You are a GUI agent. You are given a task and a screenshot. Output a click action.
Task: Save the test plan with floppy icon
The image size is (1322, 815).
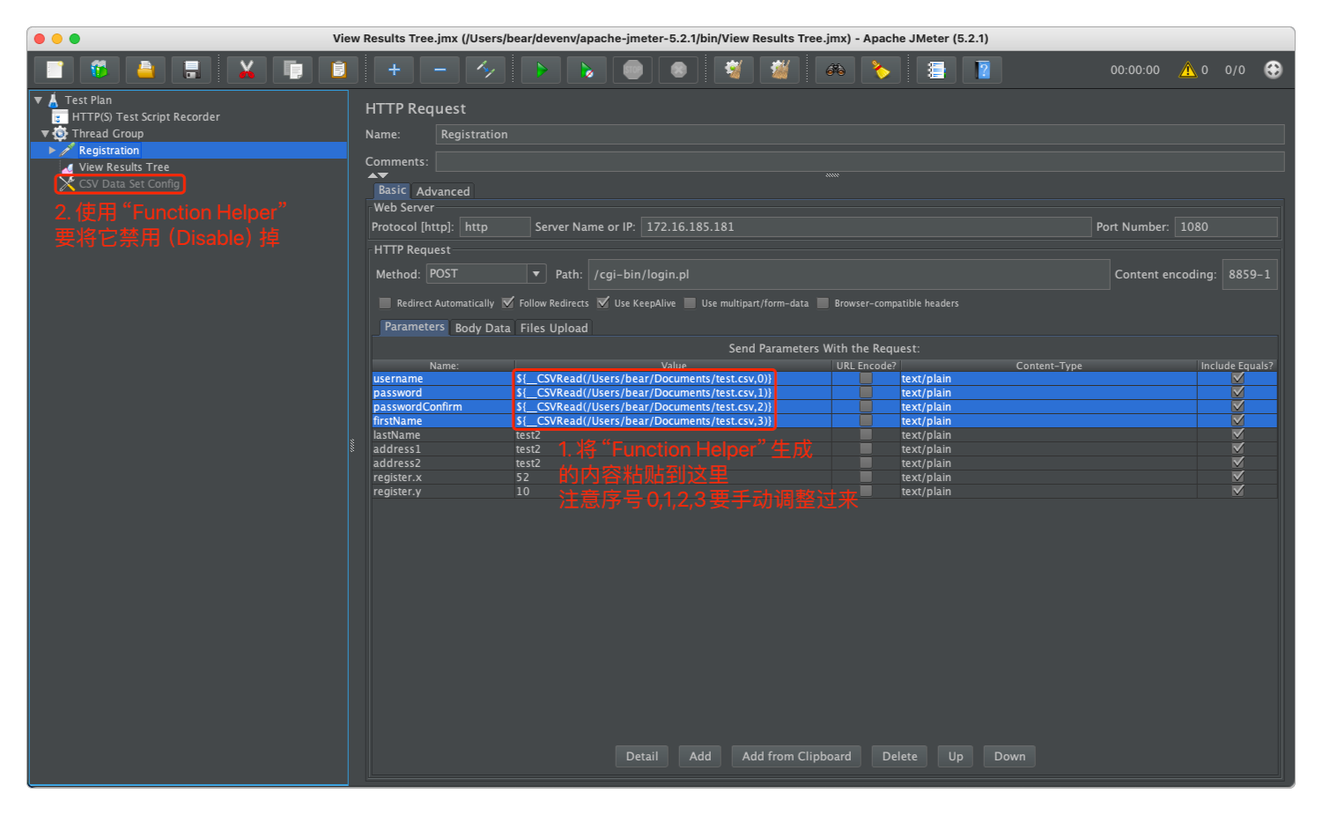[191, 70]
